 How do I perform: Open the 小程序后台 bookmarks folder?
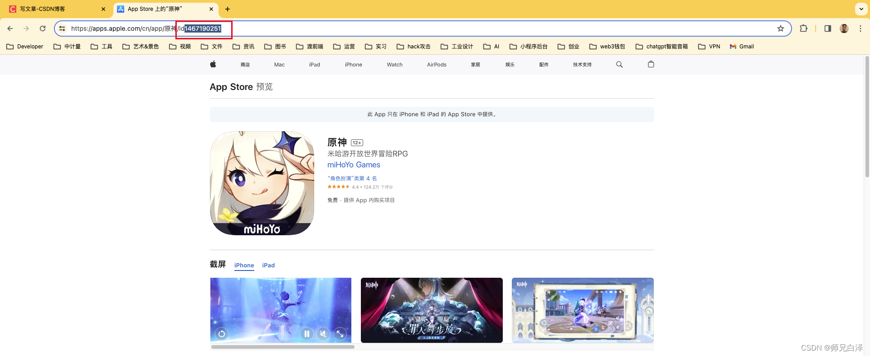[529, 47]
